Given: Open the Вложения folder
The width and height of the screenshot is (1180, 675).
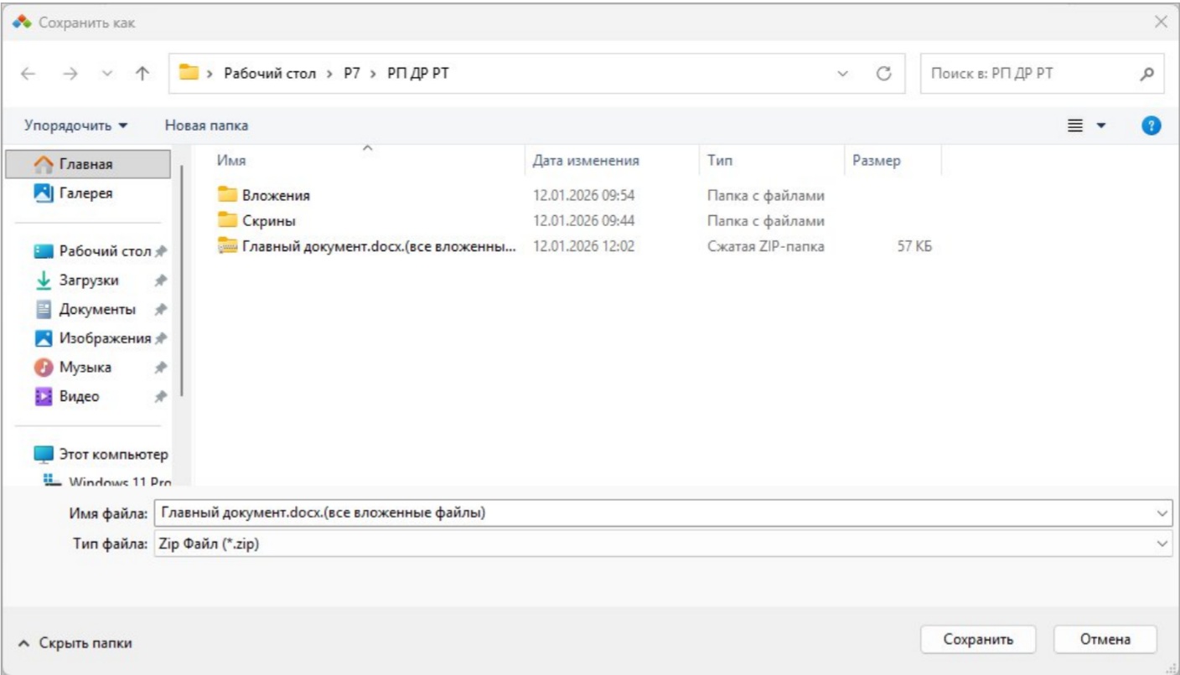Looking at the screenshot, I should click(276, 196).
